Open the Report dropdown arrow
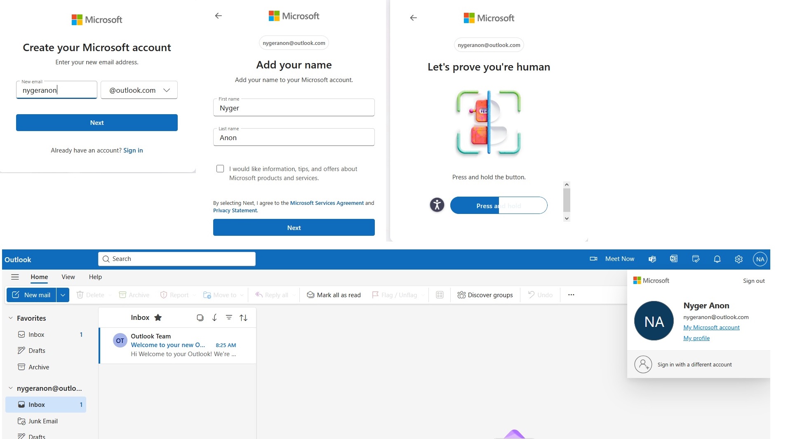788x439 pixels. 194,295
